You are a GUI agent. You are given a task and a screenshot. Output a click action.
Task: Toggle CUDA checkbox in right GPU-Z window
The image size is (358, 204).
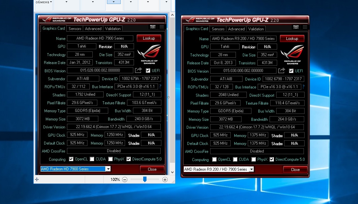click(x=235, y=159)
